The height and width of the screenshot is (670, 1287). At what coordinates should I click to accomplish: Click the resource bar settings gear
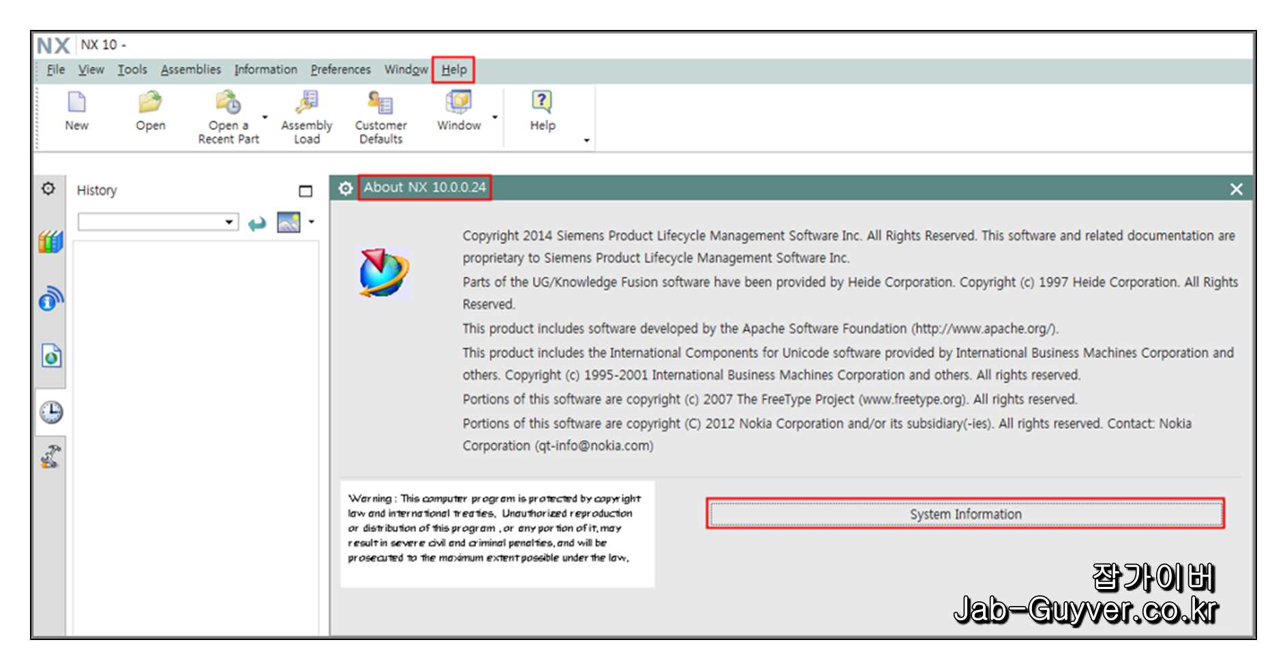(48, 189)
